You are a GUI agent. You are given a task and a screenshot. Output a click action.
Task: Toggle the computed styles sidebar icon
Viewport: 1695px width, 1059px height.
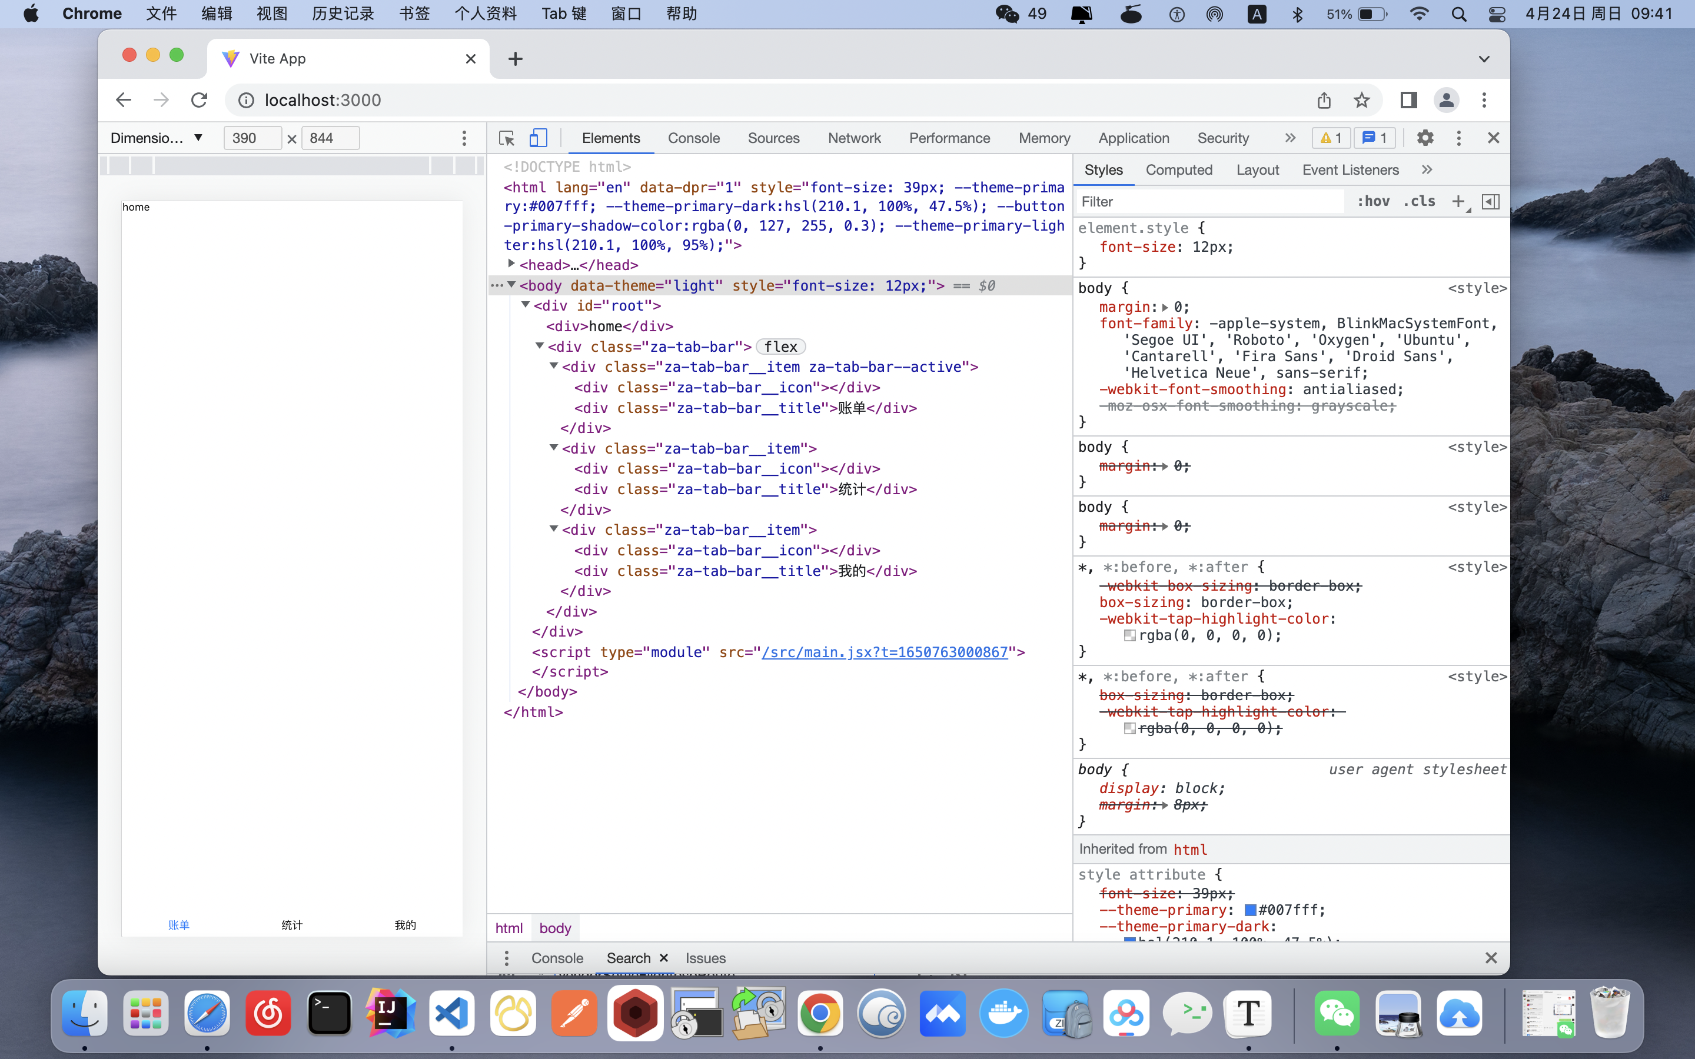(1491, 202)
